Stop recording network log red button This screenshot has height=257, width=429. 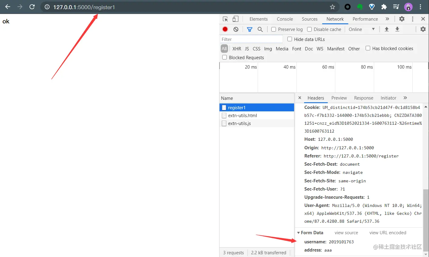point(225,29)
